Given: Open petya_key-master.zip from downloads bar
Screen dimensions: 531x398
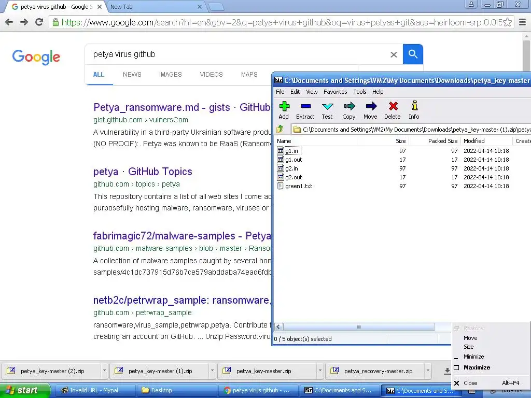Looking at the screenshot, I should 267,371.
